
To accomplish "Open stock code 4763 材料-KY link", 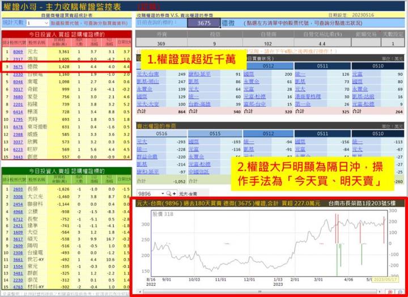I will 18,287.
